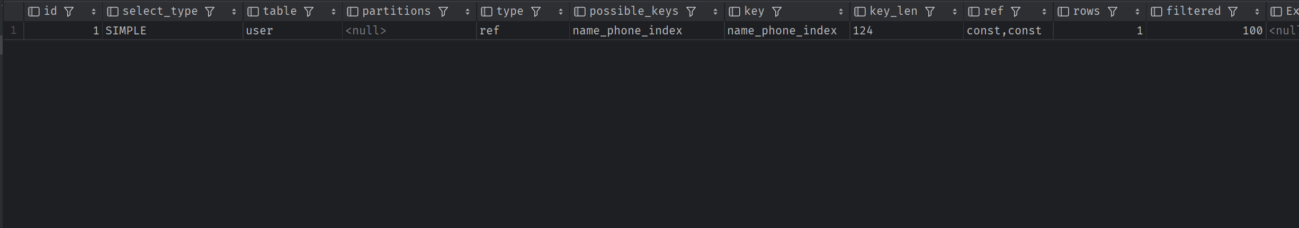Open the filter for select_type column
This screenshot has width=1299, height=228.
(210, 12)
